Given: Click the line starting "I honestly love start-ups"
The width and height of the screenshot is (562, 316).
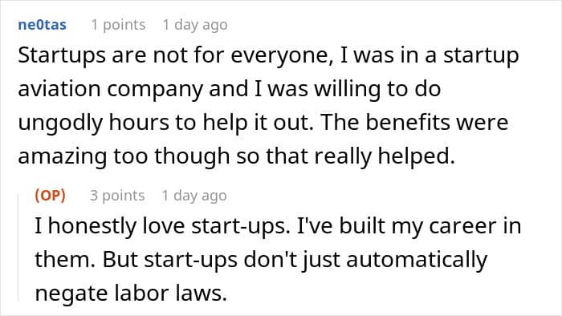Looking at the screenshot, I should [x=278, y=226].
